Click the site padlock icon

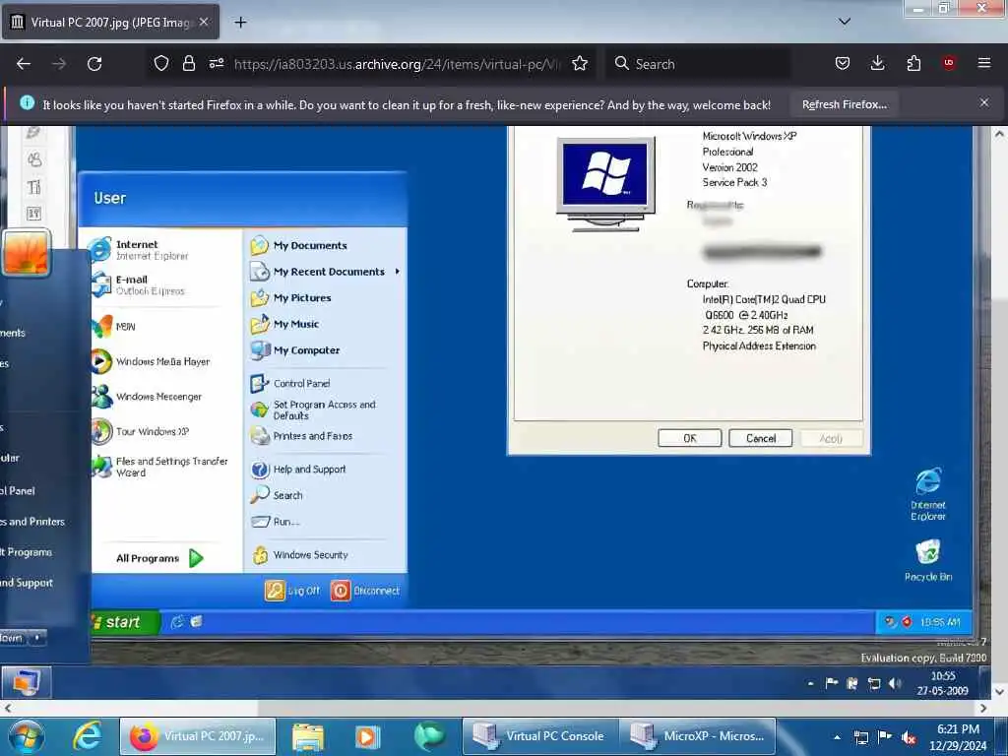pos(188,63)
